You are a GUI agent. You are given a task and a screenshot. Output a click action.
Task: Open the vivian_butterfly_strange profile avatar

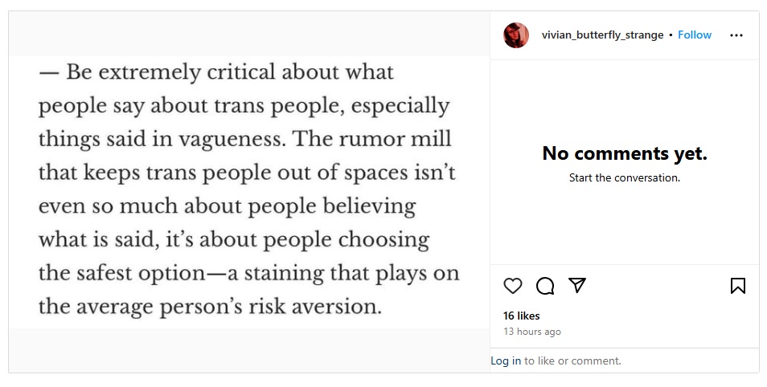click(516, 35)
